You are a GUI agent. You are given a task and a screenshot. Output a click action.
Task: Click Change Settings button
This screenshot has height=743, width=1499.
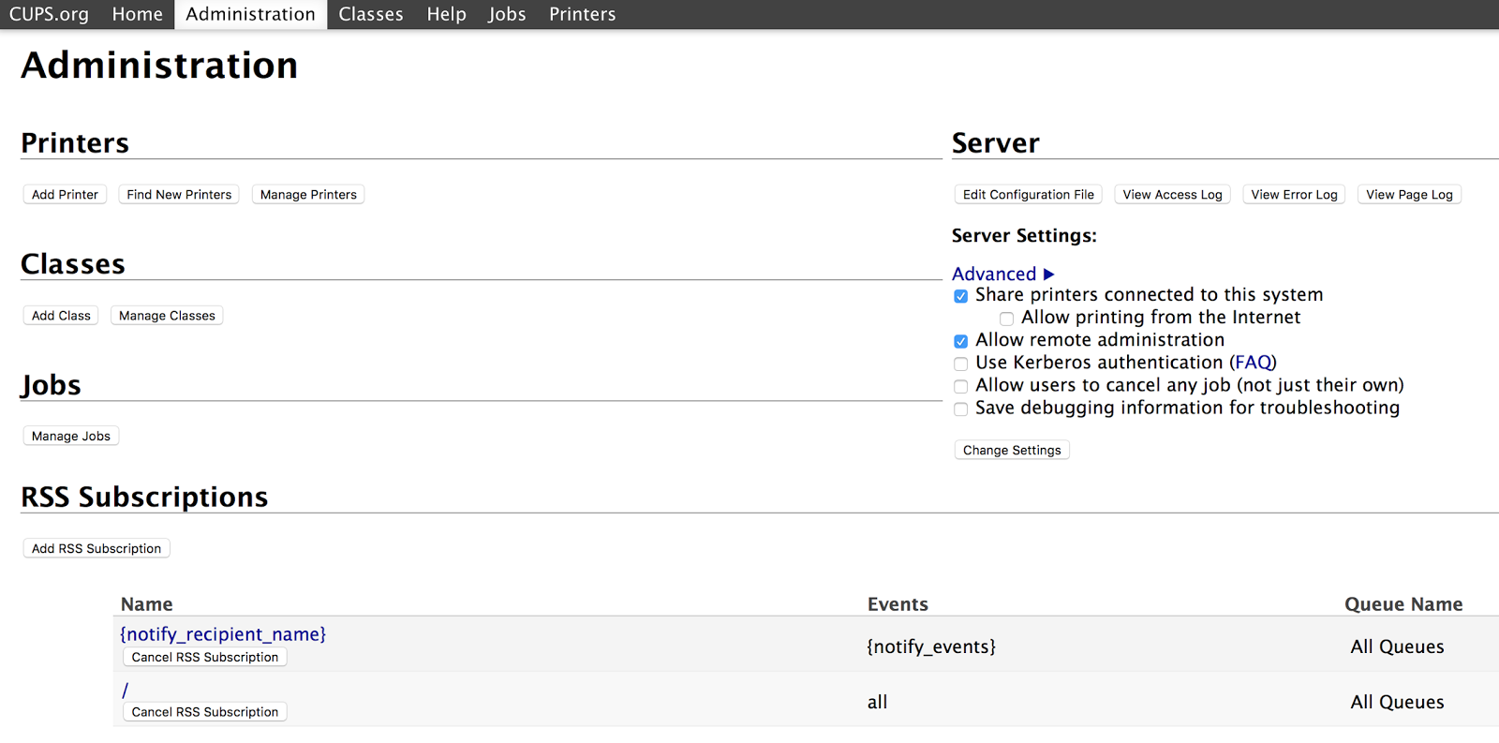1012,451
